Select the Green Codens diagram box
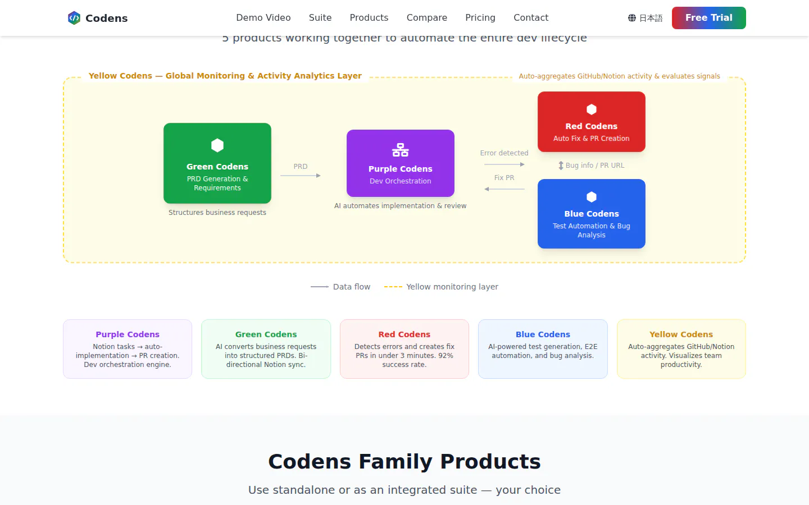The width and height of the screenshot is (809, 505). point(217,163)
